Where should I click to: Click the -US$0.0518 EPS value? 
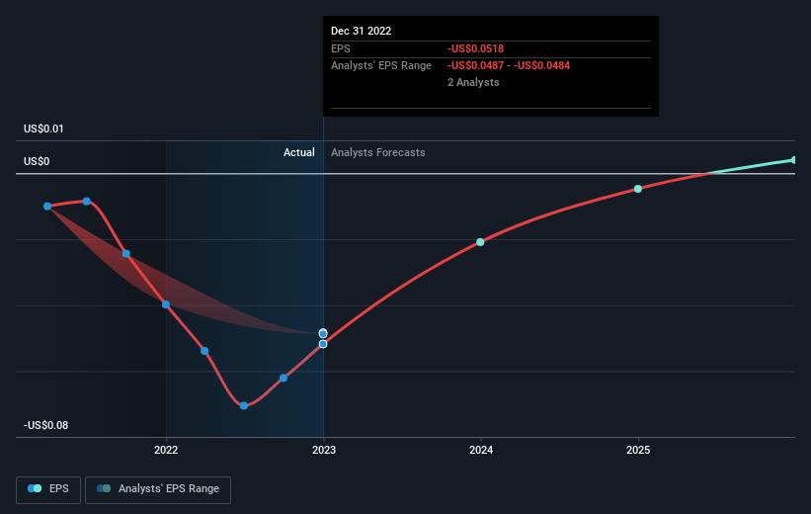pyautogui.click(x=476, y=48)
